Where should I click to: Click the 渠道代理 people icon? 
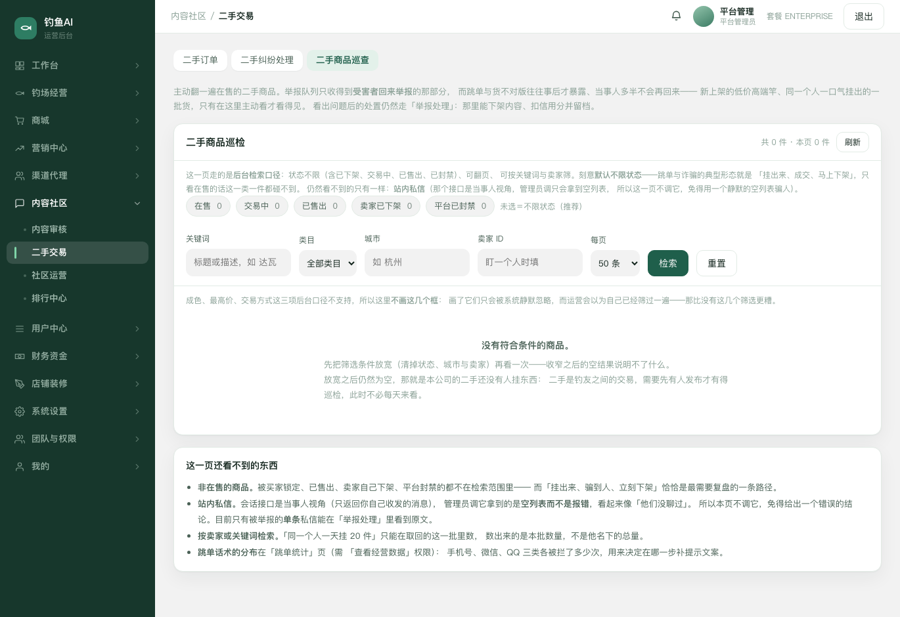(x=20, y=176)
